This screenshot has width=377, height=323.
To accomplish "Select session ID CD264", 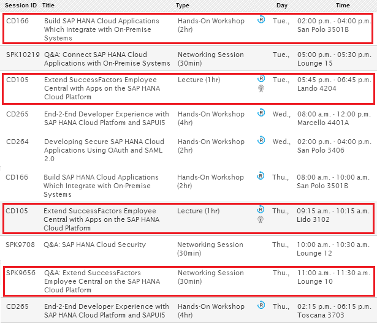I will [17, 142].
